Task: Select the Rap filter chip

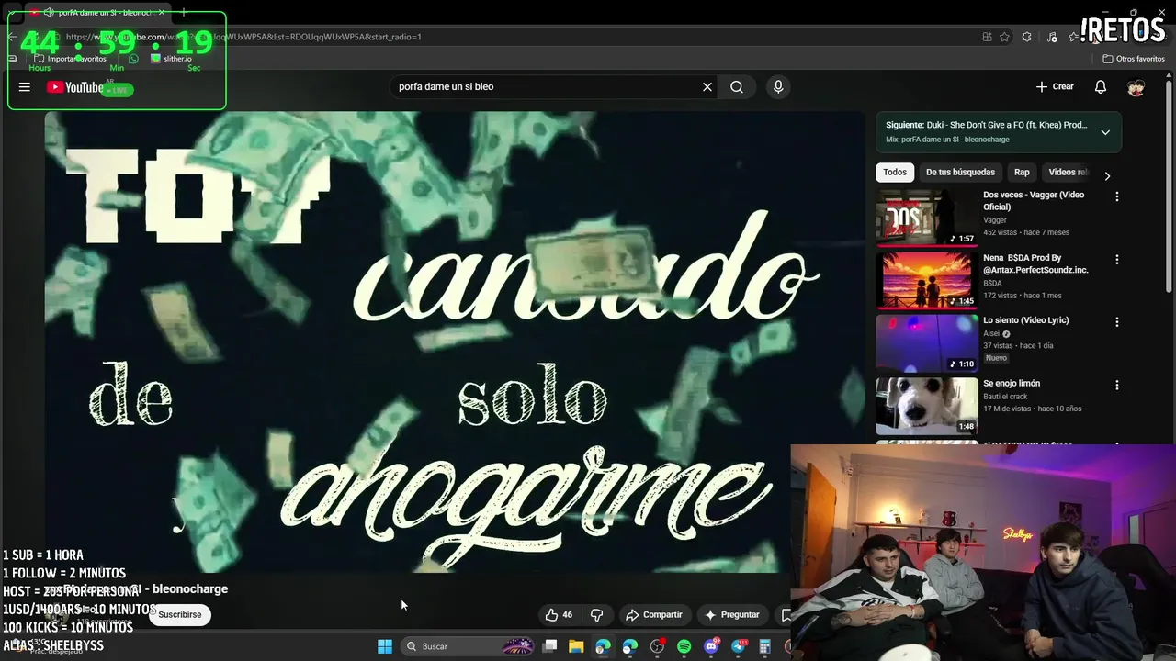Action: 1022,172
